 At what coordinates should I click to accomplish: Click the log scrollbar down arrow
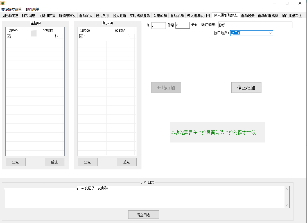pyautogui.click(x=287, y=205)
